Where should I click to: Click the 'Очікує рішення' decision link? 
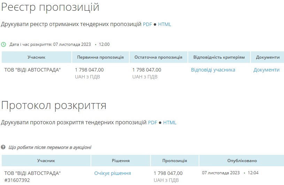(113, 173)
